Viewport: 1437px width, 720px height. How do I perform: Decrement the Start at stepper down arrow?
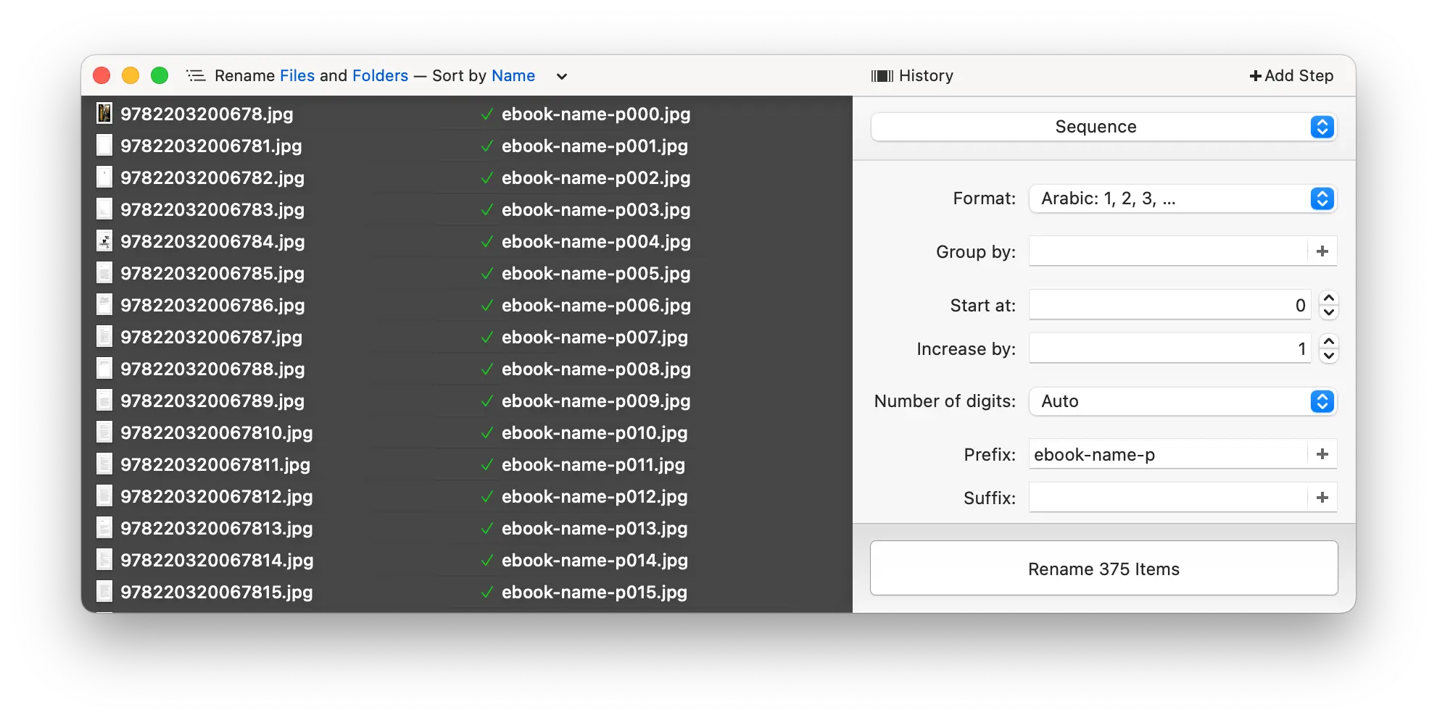tap(1328, 313)
